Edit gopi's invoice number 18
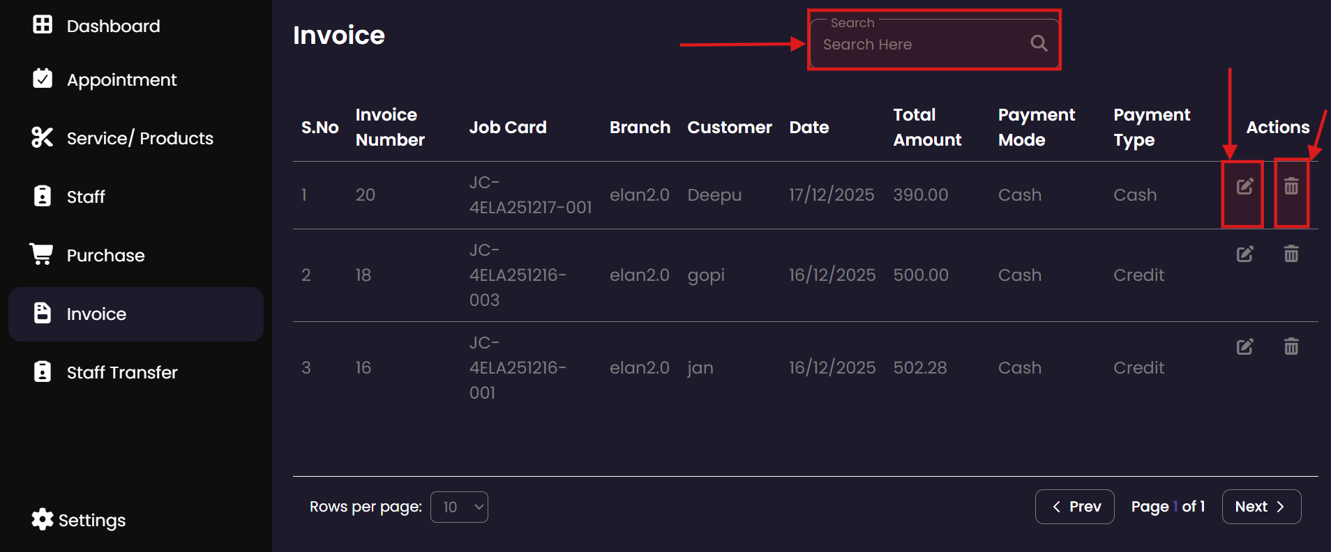This screenshot has width=1331, height=552. [x=1244, y=254]
